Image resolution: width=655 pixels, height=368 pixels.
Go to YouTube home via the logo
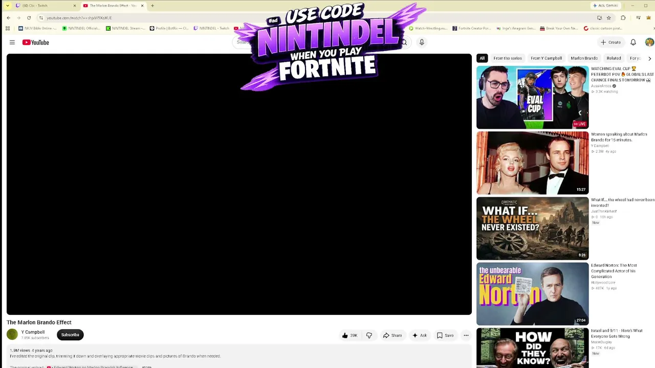pyautogui.click(x=36, y=42)
